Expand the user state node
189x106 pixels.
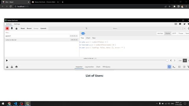point(80,48)
